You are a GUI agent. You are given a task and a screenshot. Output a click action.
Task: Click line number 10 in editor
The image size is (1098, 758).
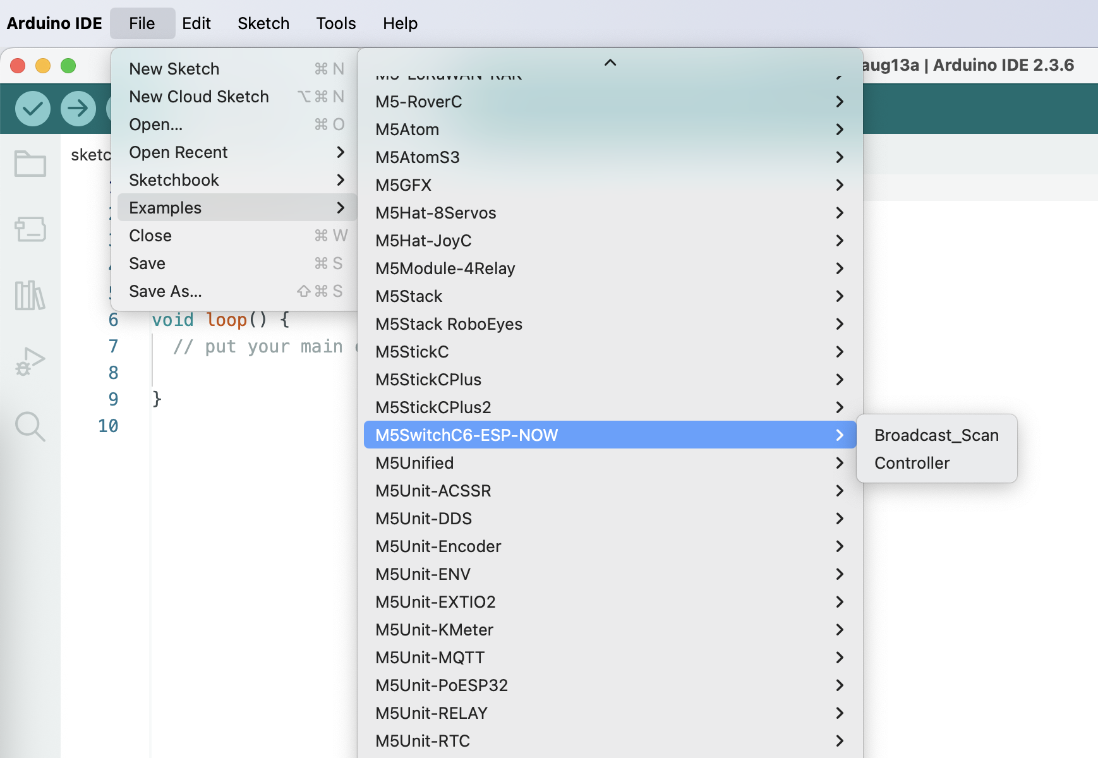108,426
